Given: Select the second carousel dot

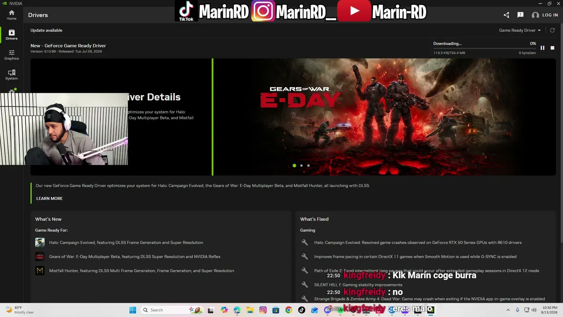Looking at the screenshot, I should pos(301,166).
